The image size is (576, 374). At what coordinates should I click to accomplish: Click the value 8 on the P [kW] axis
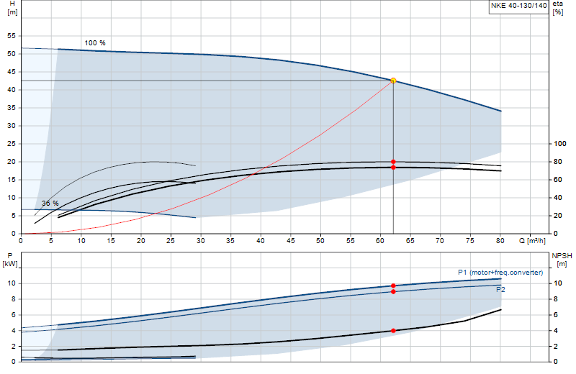click(14, 299)
